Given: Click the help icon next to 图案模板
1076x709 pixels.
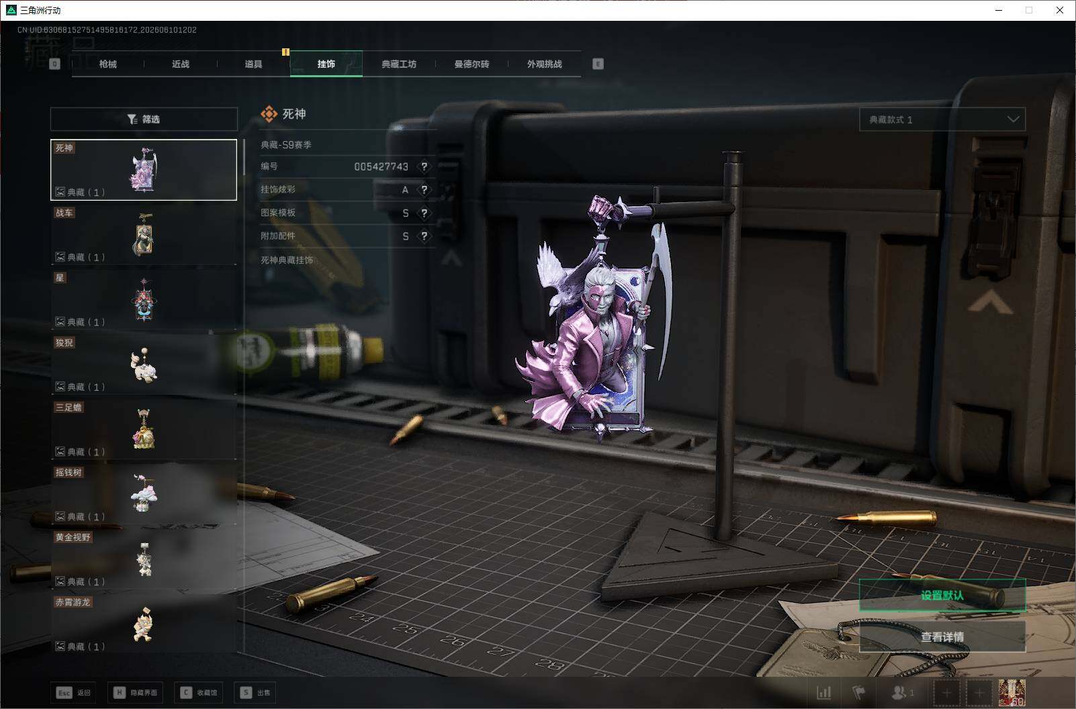Looking at the screenshot, I should (x=424, y=213).
